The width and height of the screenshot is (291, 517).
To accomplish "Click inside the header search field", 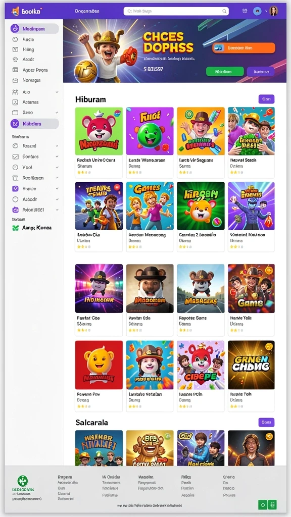I will point(176,11).
